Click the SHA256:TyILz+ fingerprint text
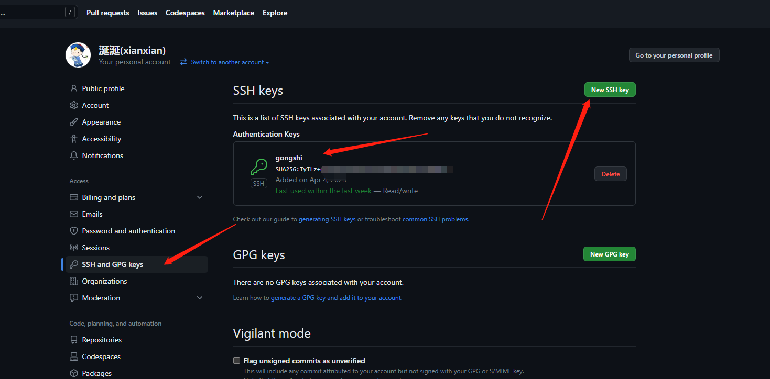The height and width of the screenshot is (379, 770). [x=298, y=169]
